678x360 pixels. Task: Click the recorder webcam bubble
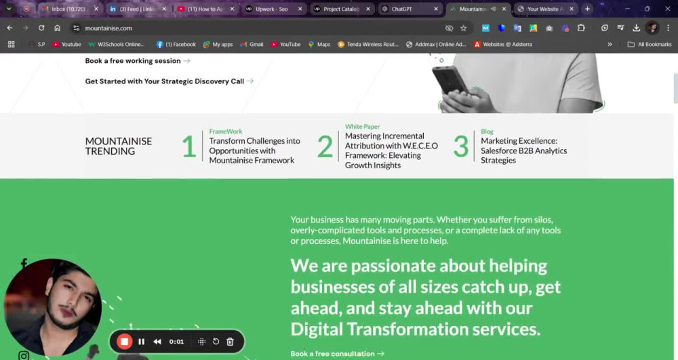[53, 307]
